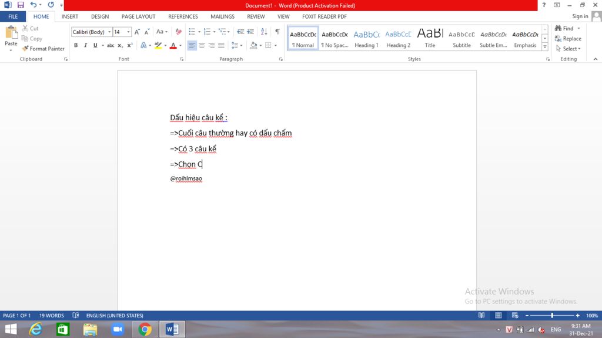This screenshot has height=338, width=602.
Task: Undo the last action
Action: (34, 5)
